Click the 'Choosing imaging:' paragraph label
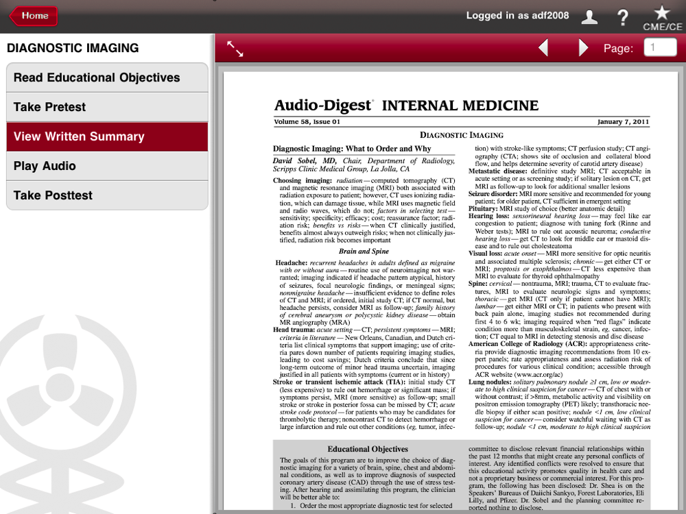 [x=303, y=180]
